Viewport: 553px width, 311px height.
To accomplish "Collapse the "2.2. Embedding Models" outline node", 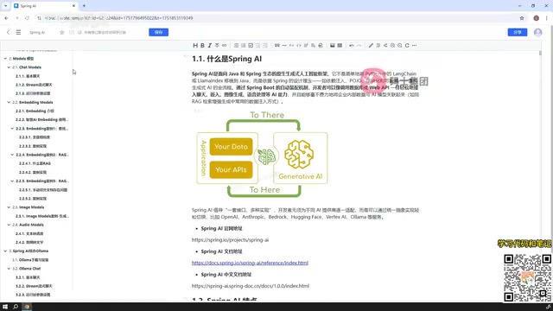I will 9,102.
